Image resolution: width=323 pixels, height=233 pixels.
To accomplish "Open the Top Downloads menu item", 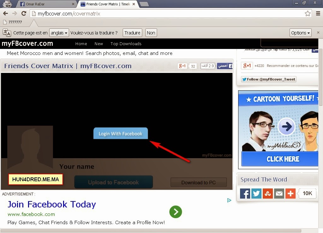I will point(126,44).
